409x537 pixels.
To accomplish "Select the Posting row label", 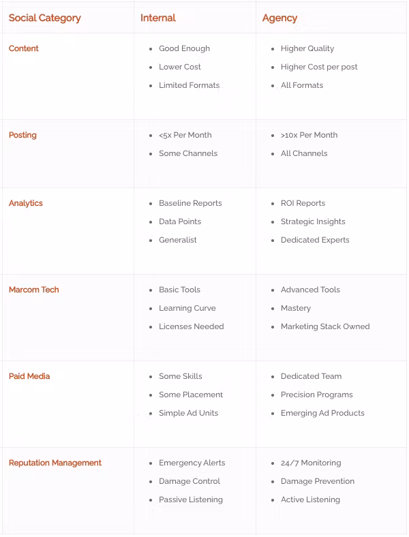I will click(22, 135).
